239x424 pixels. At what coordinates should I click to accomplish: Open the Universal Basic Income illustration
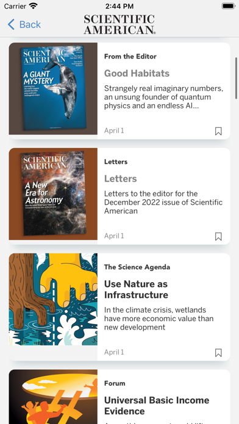click(53, 397)
